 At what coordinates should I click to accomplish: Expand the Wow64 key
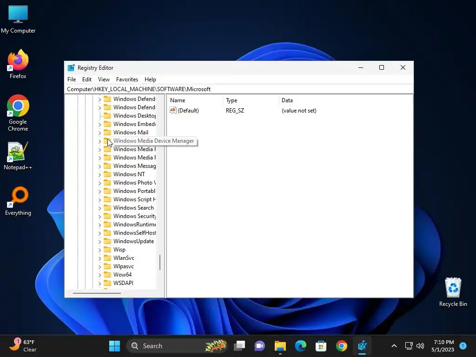(x=99, y=275)
